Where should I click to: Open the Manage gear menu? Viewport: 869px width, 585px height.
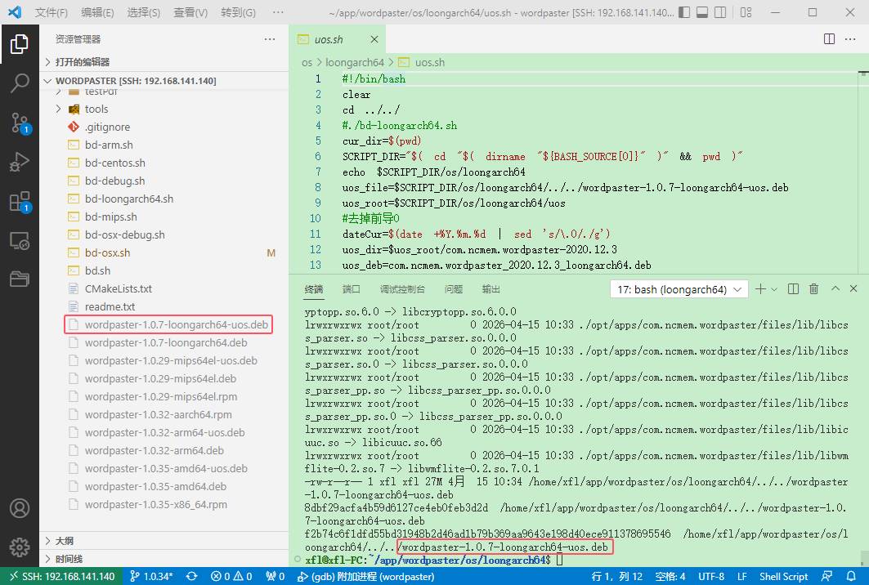[20, 547]
